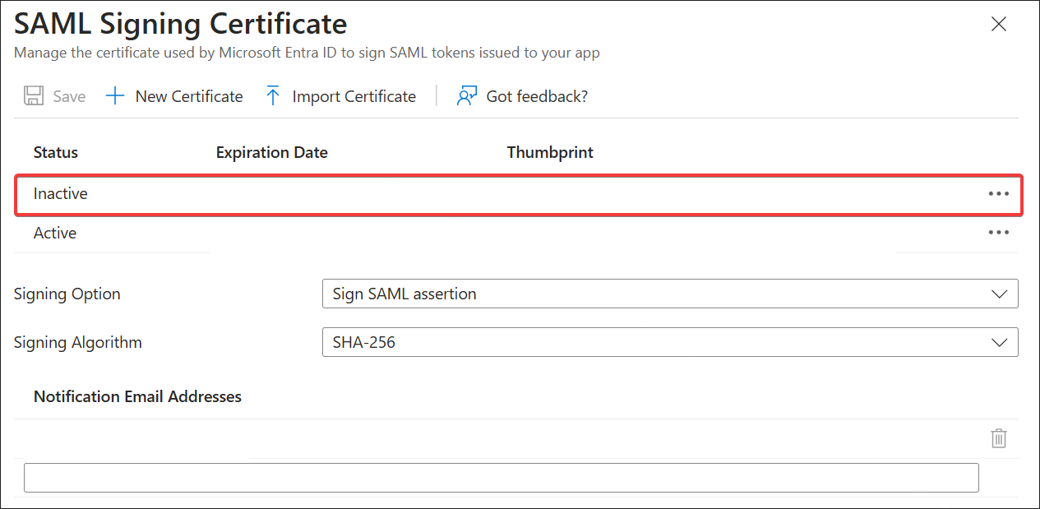
Task: Expand the chevron next to Sign SAML assertion
Action: coord(1000,294)
